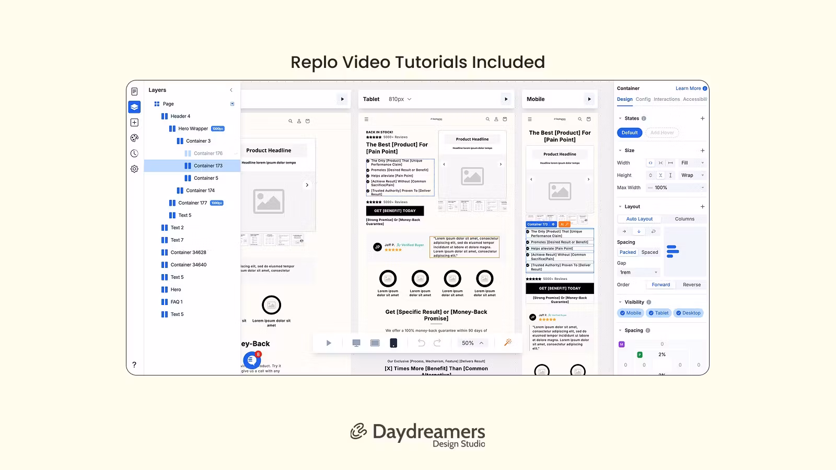Open the Learn More link

(688, 88)
